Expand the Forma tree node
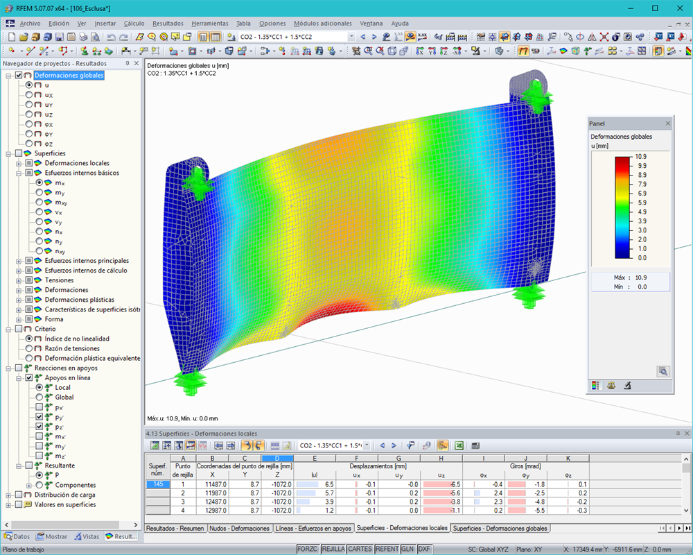693x555 pixels. (x=19, y=320)
